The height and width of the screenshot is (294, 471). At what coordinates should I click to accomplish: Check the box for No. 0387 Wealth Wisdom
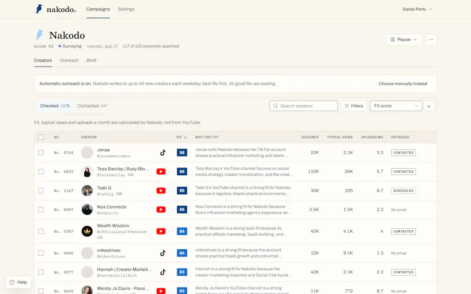(41, 231)
